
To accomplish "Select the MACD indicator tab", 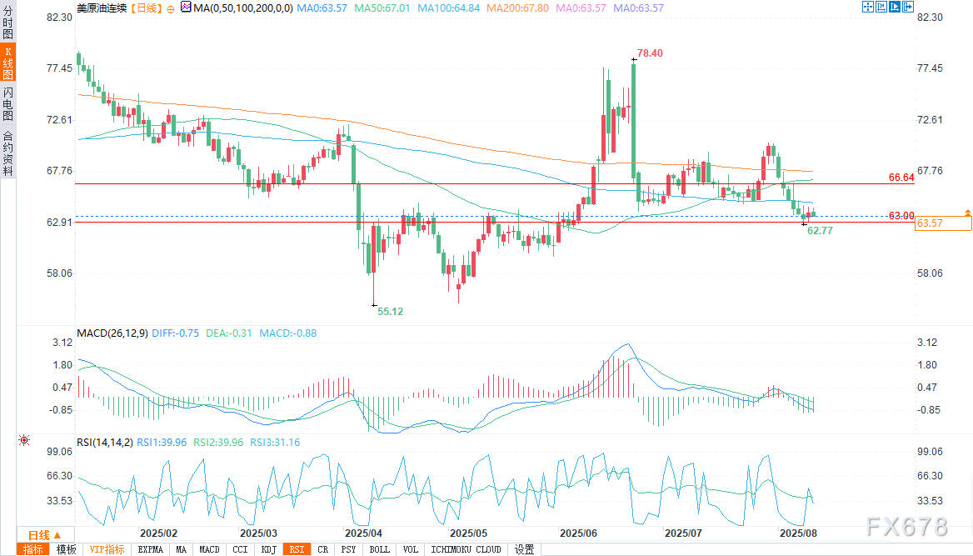I will click(x=209, y=549).
